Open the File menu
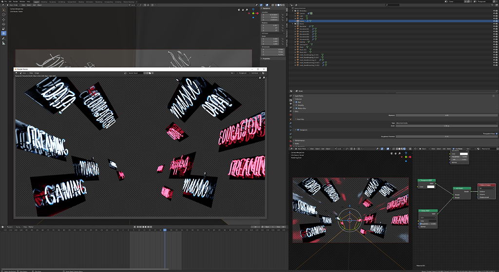The width and height of the screenshot is (499, 272). click(x=5, y=1)
